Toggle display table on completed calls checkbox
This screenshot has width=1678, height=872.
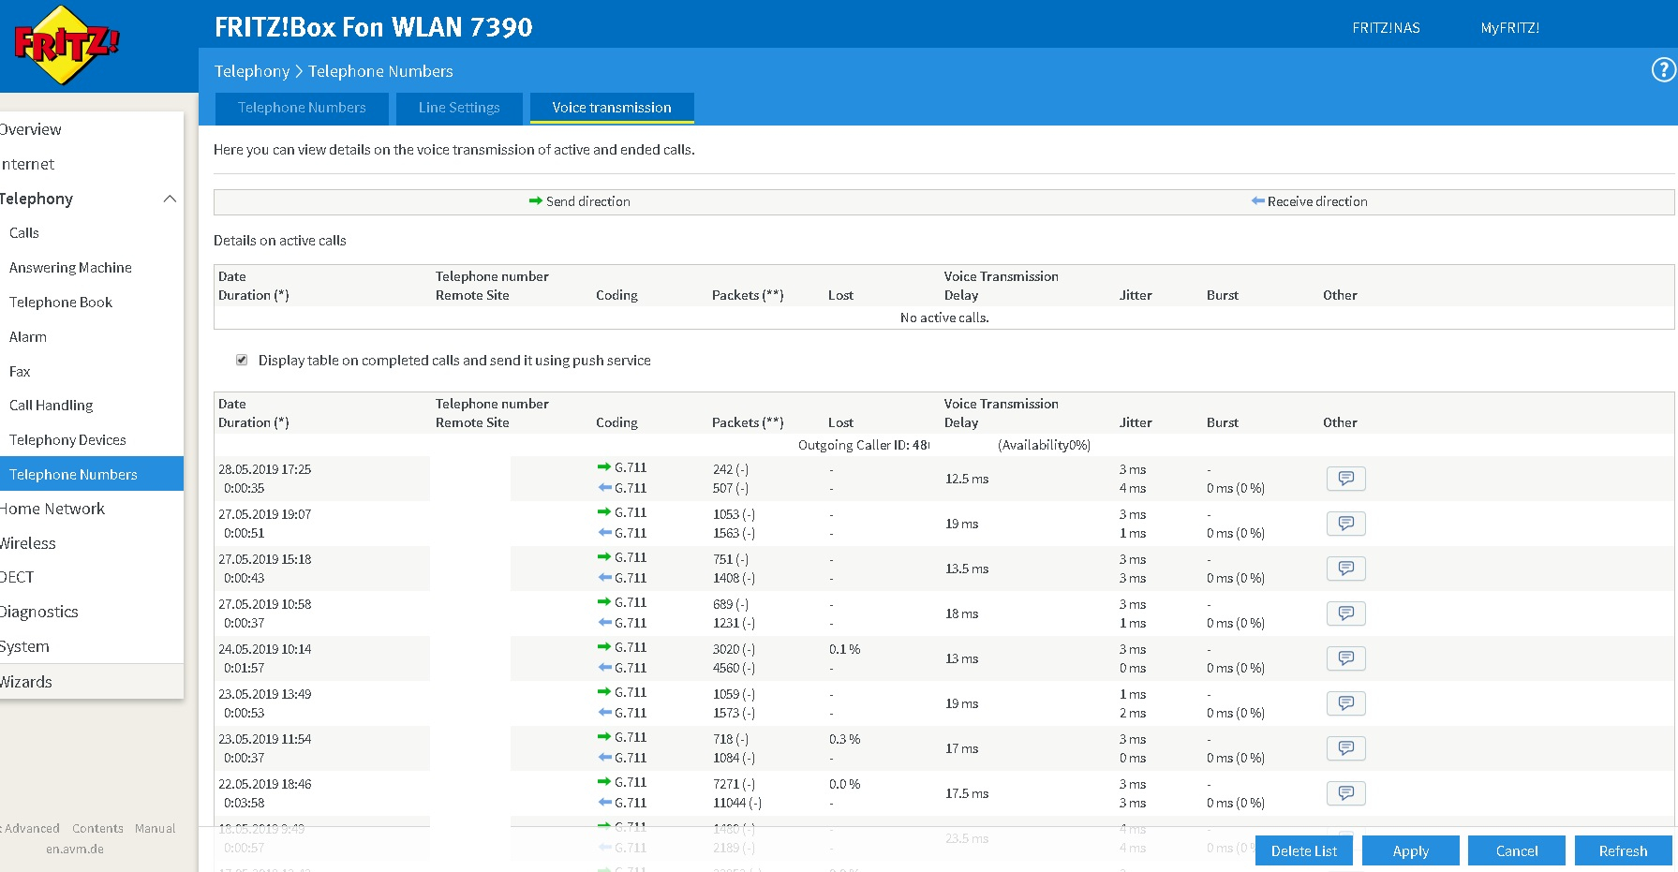tap(242, 360)
